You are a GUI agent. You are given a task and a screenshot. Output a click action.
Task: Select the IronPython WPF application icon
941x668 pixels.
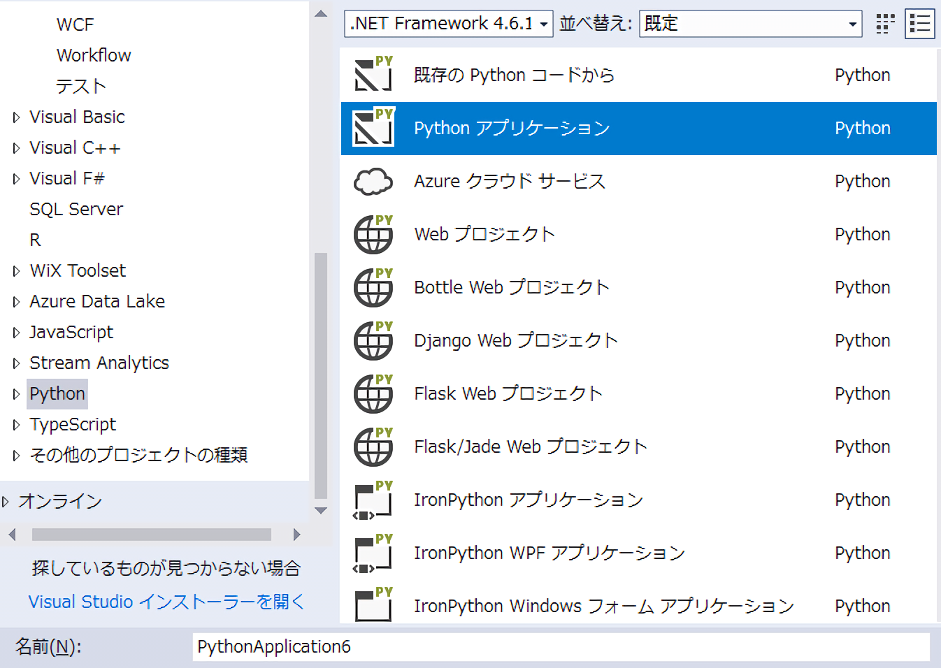[373, 553]
